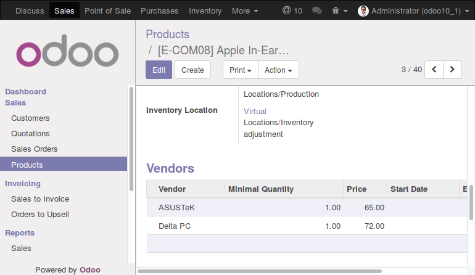
Task: Click the Edit button
Action: 159,70
